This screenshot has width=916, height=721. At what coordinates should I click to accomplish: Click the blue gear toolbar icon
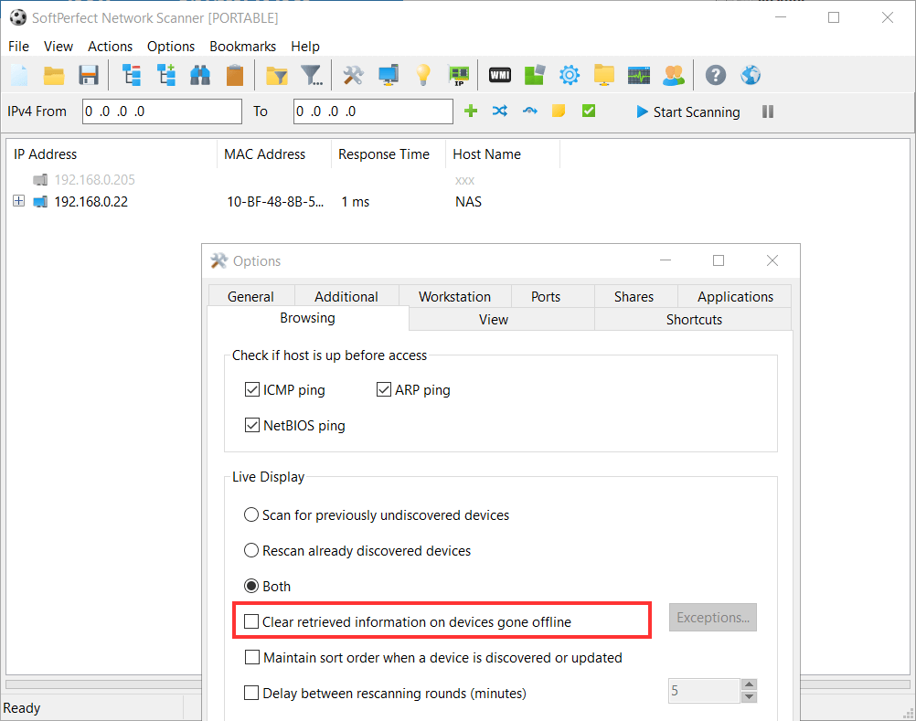pos(570,75)
